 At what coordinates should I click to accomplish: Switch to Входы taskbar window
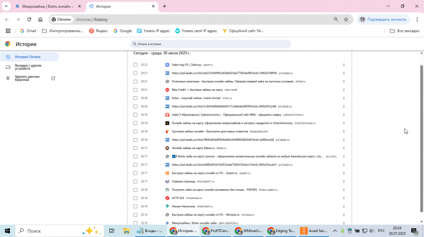point(150,231)
